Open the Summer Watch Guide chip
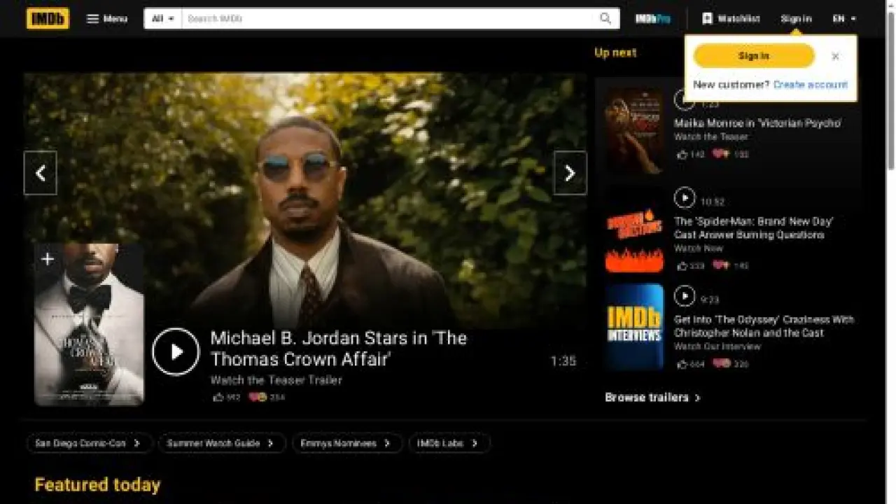 [x=222, y=443]
